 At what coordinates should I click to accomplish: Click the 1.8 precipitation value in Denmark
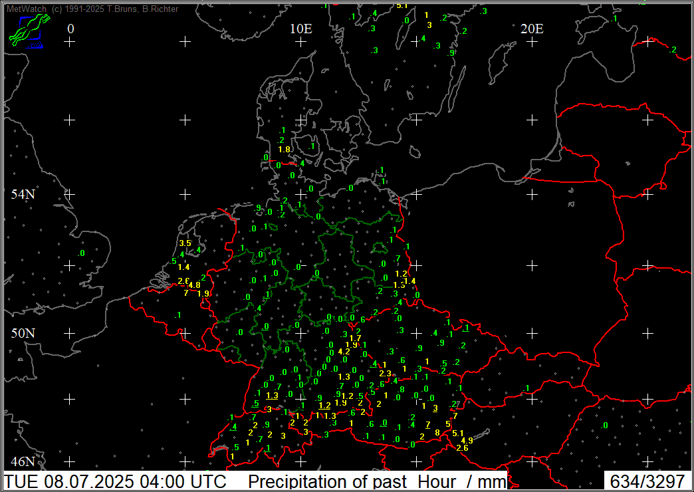click(x=284, y=150)
